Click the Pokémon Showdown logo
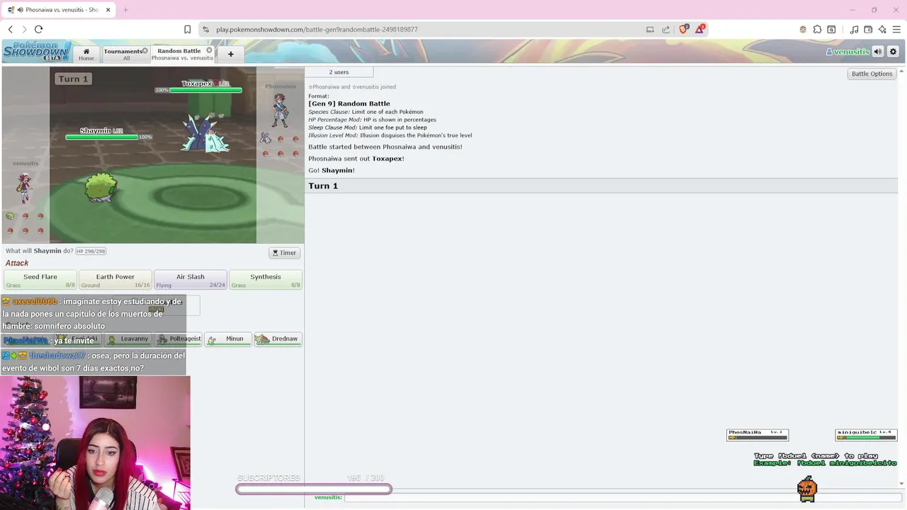Image resolution: width=907 pixels, height=510 pixels. click(37, 52)
